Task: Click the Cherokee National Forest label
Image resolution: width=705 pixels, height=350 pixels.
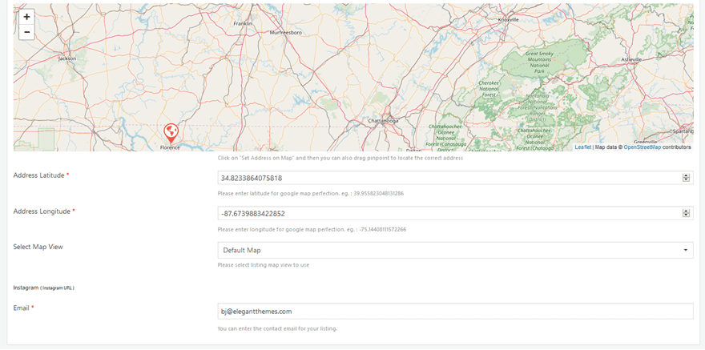Action: [489, 89]
